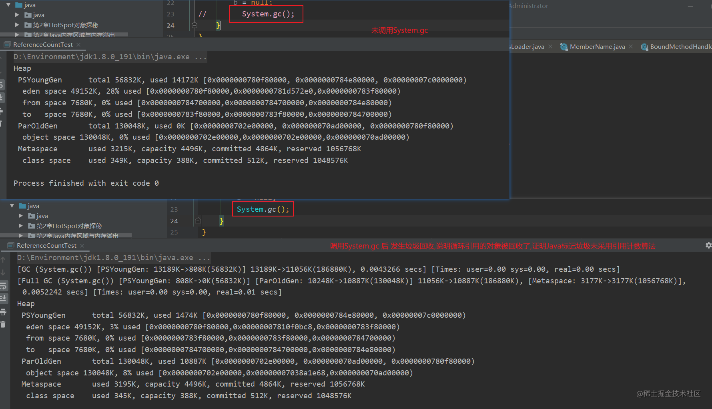Viewport: 712px width, 409px height.
Task: Click line number 23 in upper editor gutter
Action: click(170, 14)
